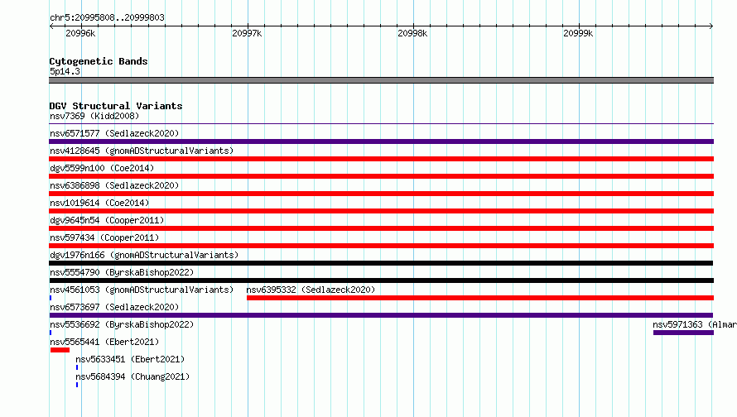Open nsv5633451 (Ebert2021) variant label
737x417 pixels.
click(x=130, y=359)
